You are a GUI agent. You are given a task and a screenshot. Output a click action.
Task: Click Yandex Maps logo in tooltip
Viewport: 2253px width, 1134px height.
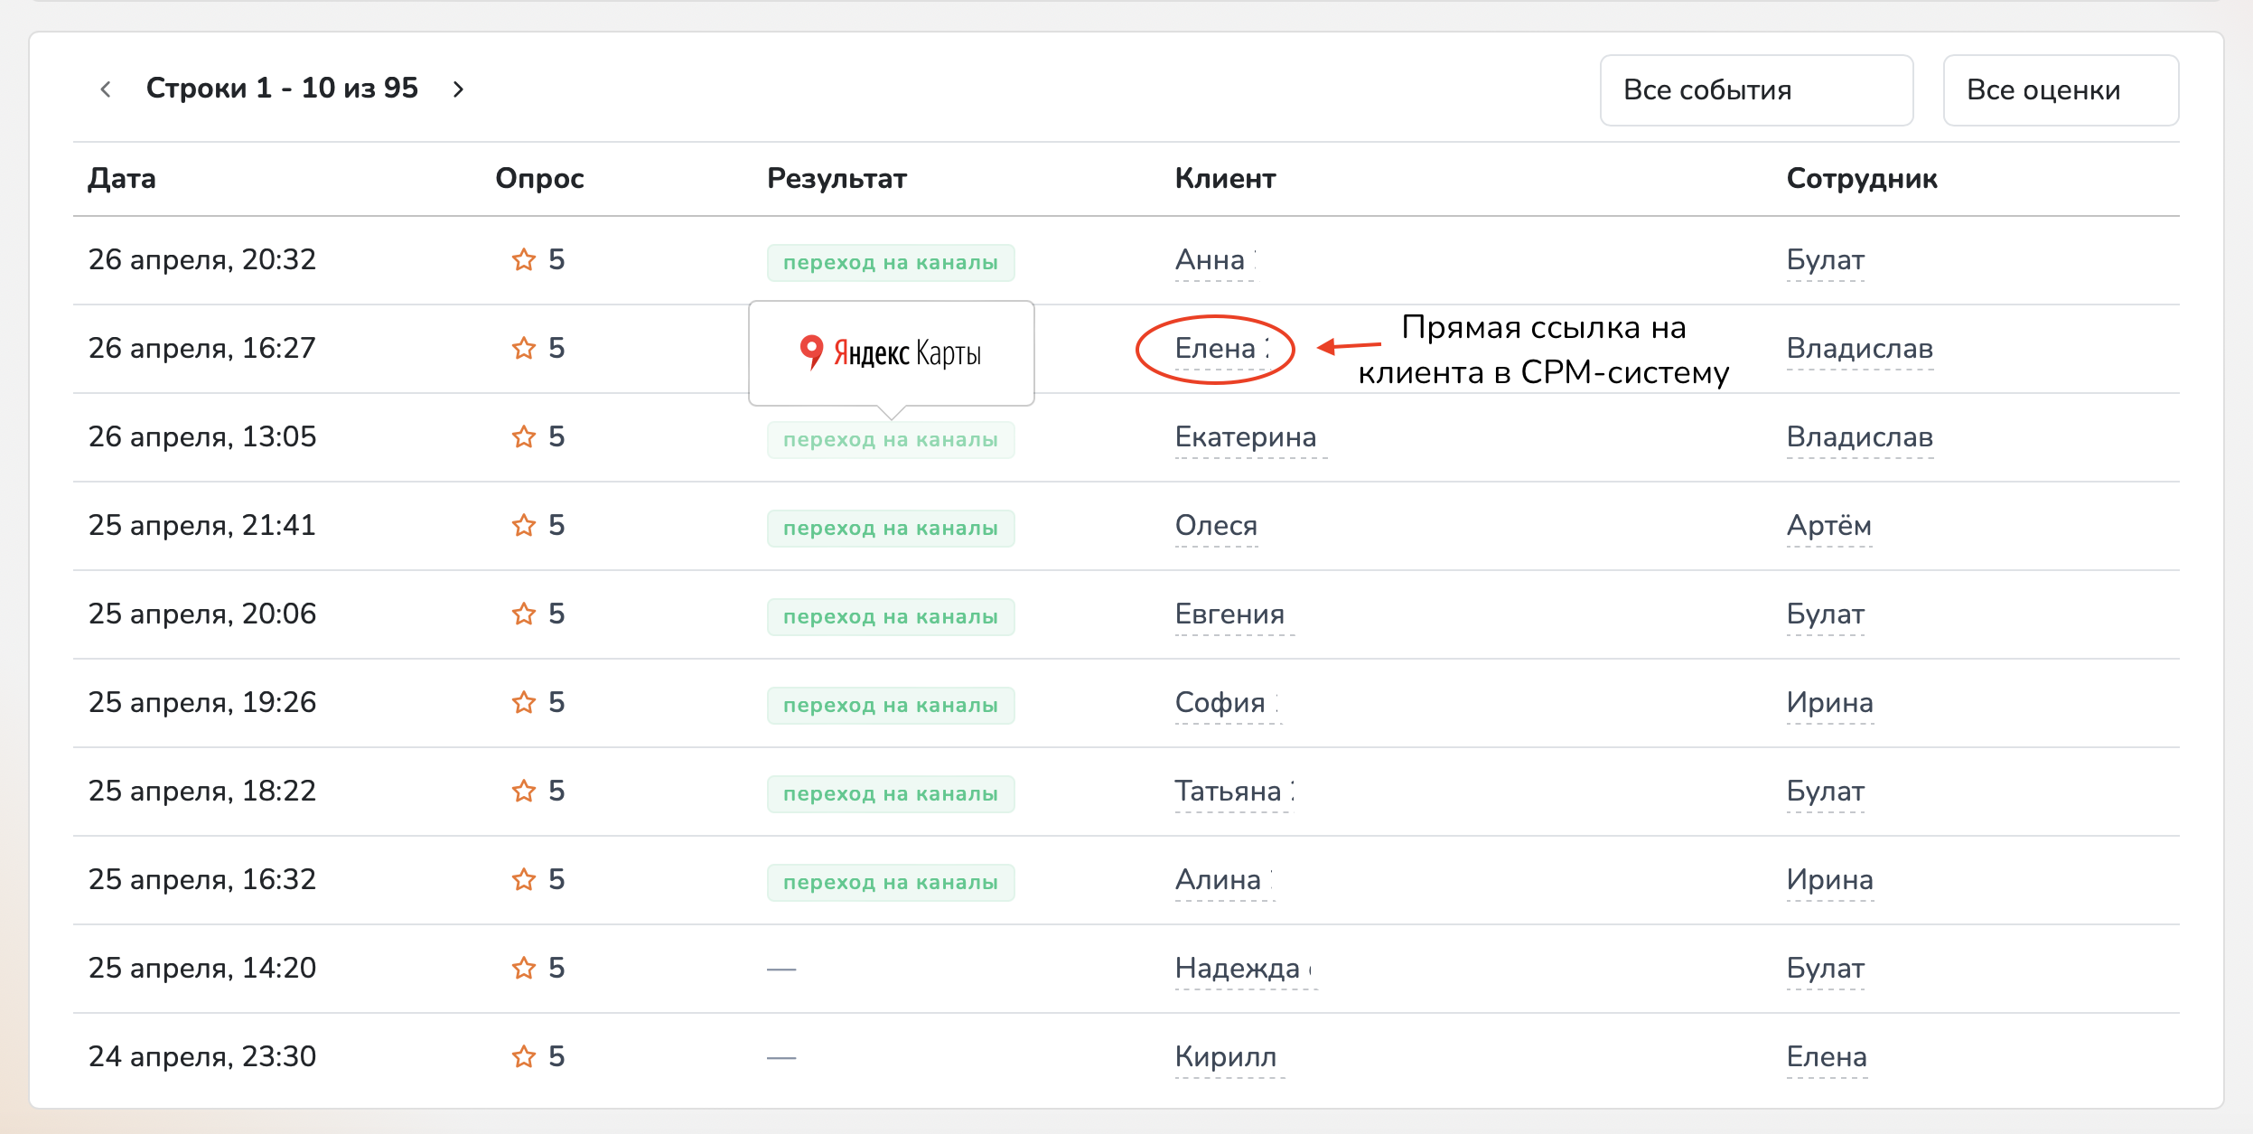tap(890, 352)
